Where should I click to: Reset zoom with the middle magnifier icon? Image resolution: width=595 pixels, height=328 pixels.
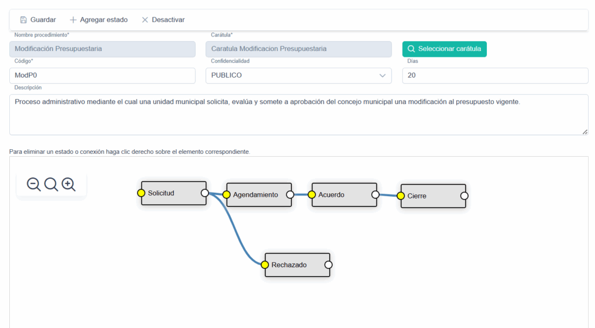[x=51, y=185]
